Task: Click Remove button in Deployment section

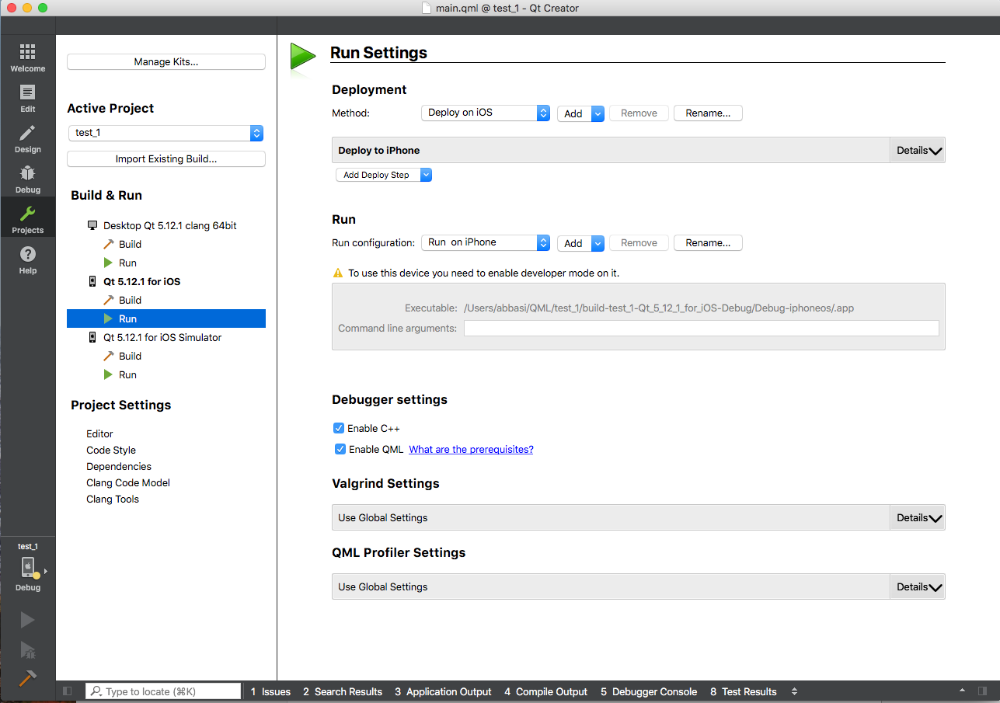Action: pyautogui.click(x=639, y=113)
